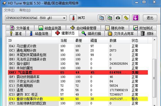Select the yellow (C4) 重新分配事件计数 row

point(78,99)
